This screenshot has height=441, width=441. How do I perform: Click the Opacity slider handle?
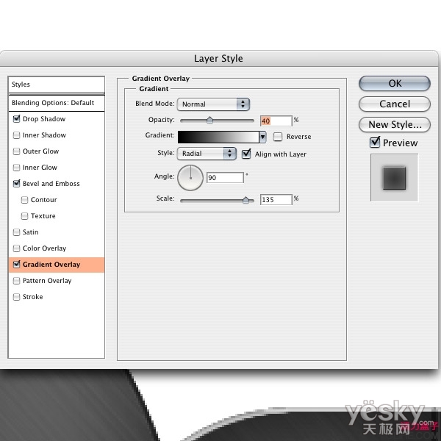click(x=209, y=120)
